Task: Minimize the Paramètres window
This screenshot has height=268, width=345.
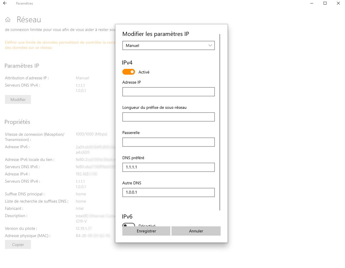Action: coord(311,3)
